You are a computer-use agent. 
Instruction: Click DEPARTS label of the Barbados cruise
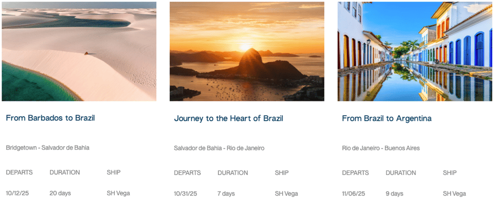pos(19,173)
